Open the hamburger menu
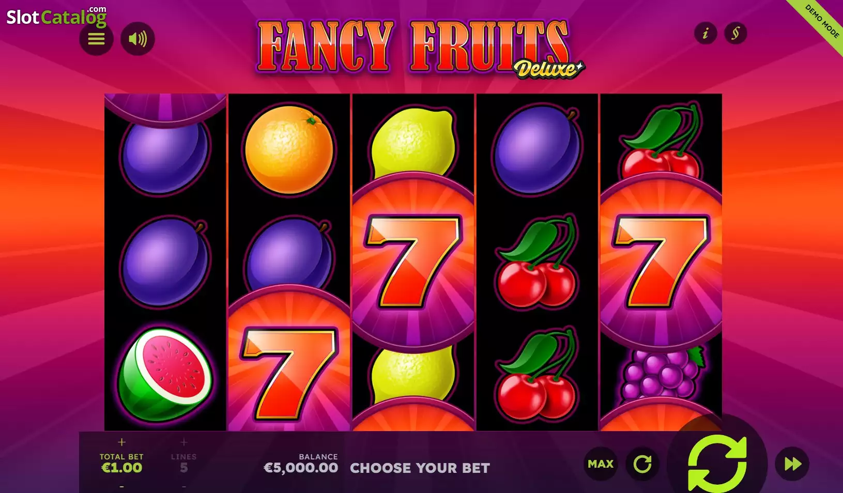This screenshot has width=843, height=493. coord(96,39)
